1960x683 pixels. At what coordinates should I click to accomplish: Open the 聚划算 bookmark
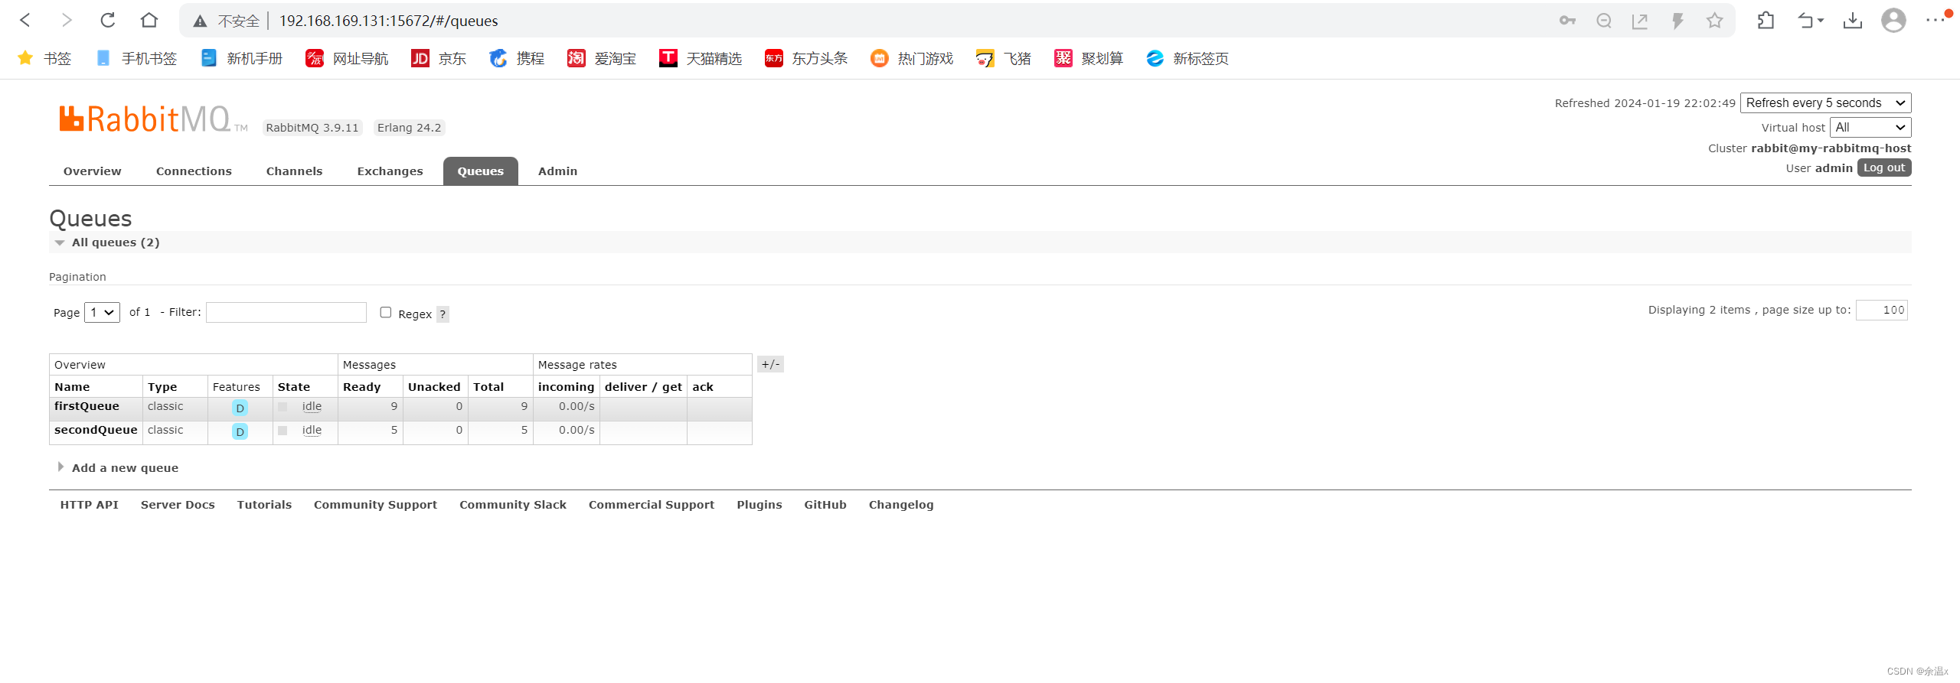pyautogui.click(x=1089, y=58)
